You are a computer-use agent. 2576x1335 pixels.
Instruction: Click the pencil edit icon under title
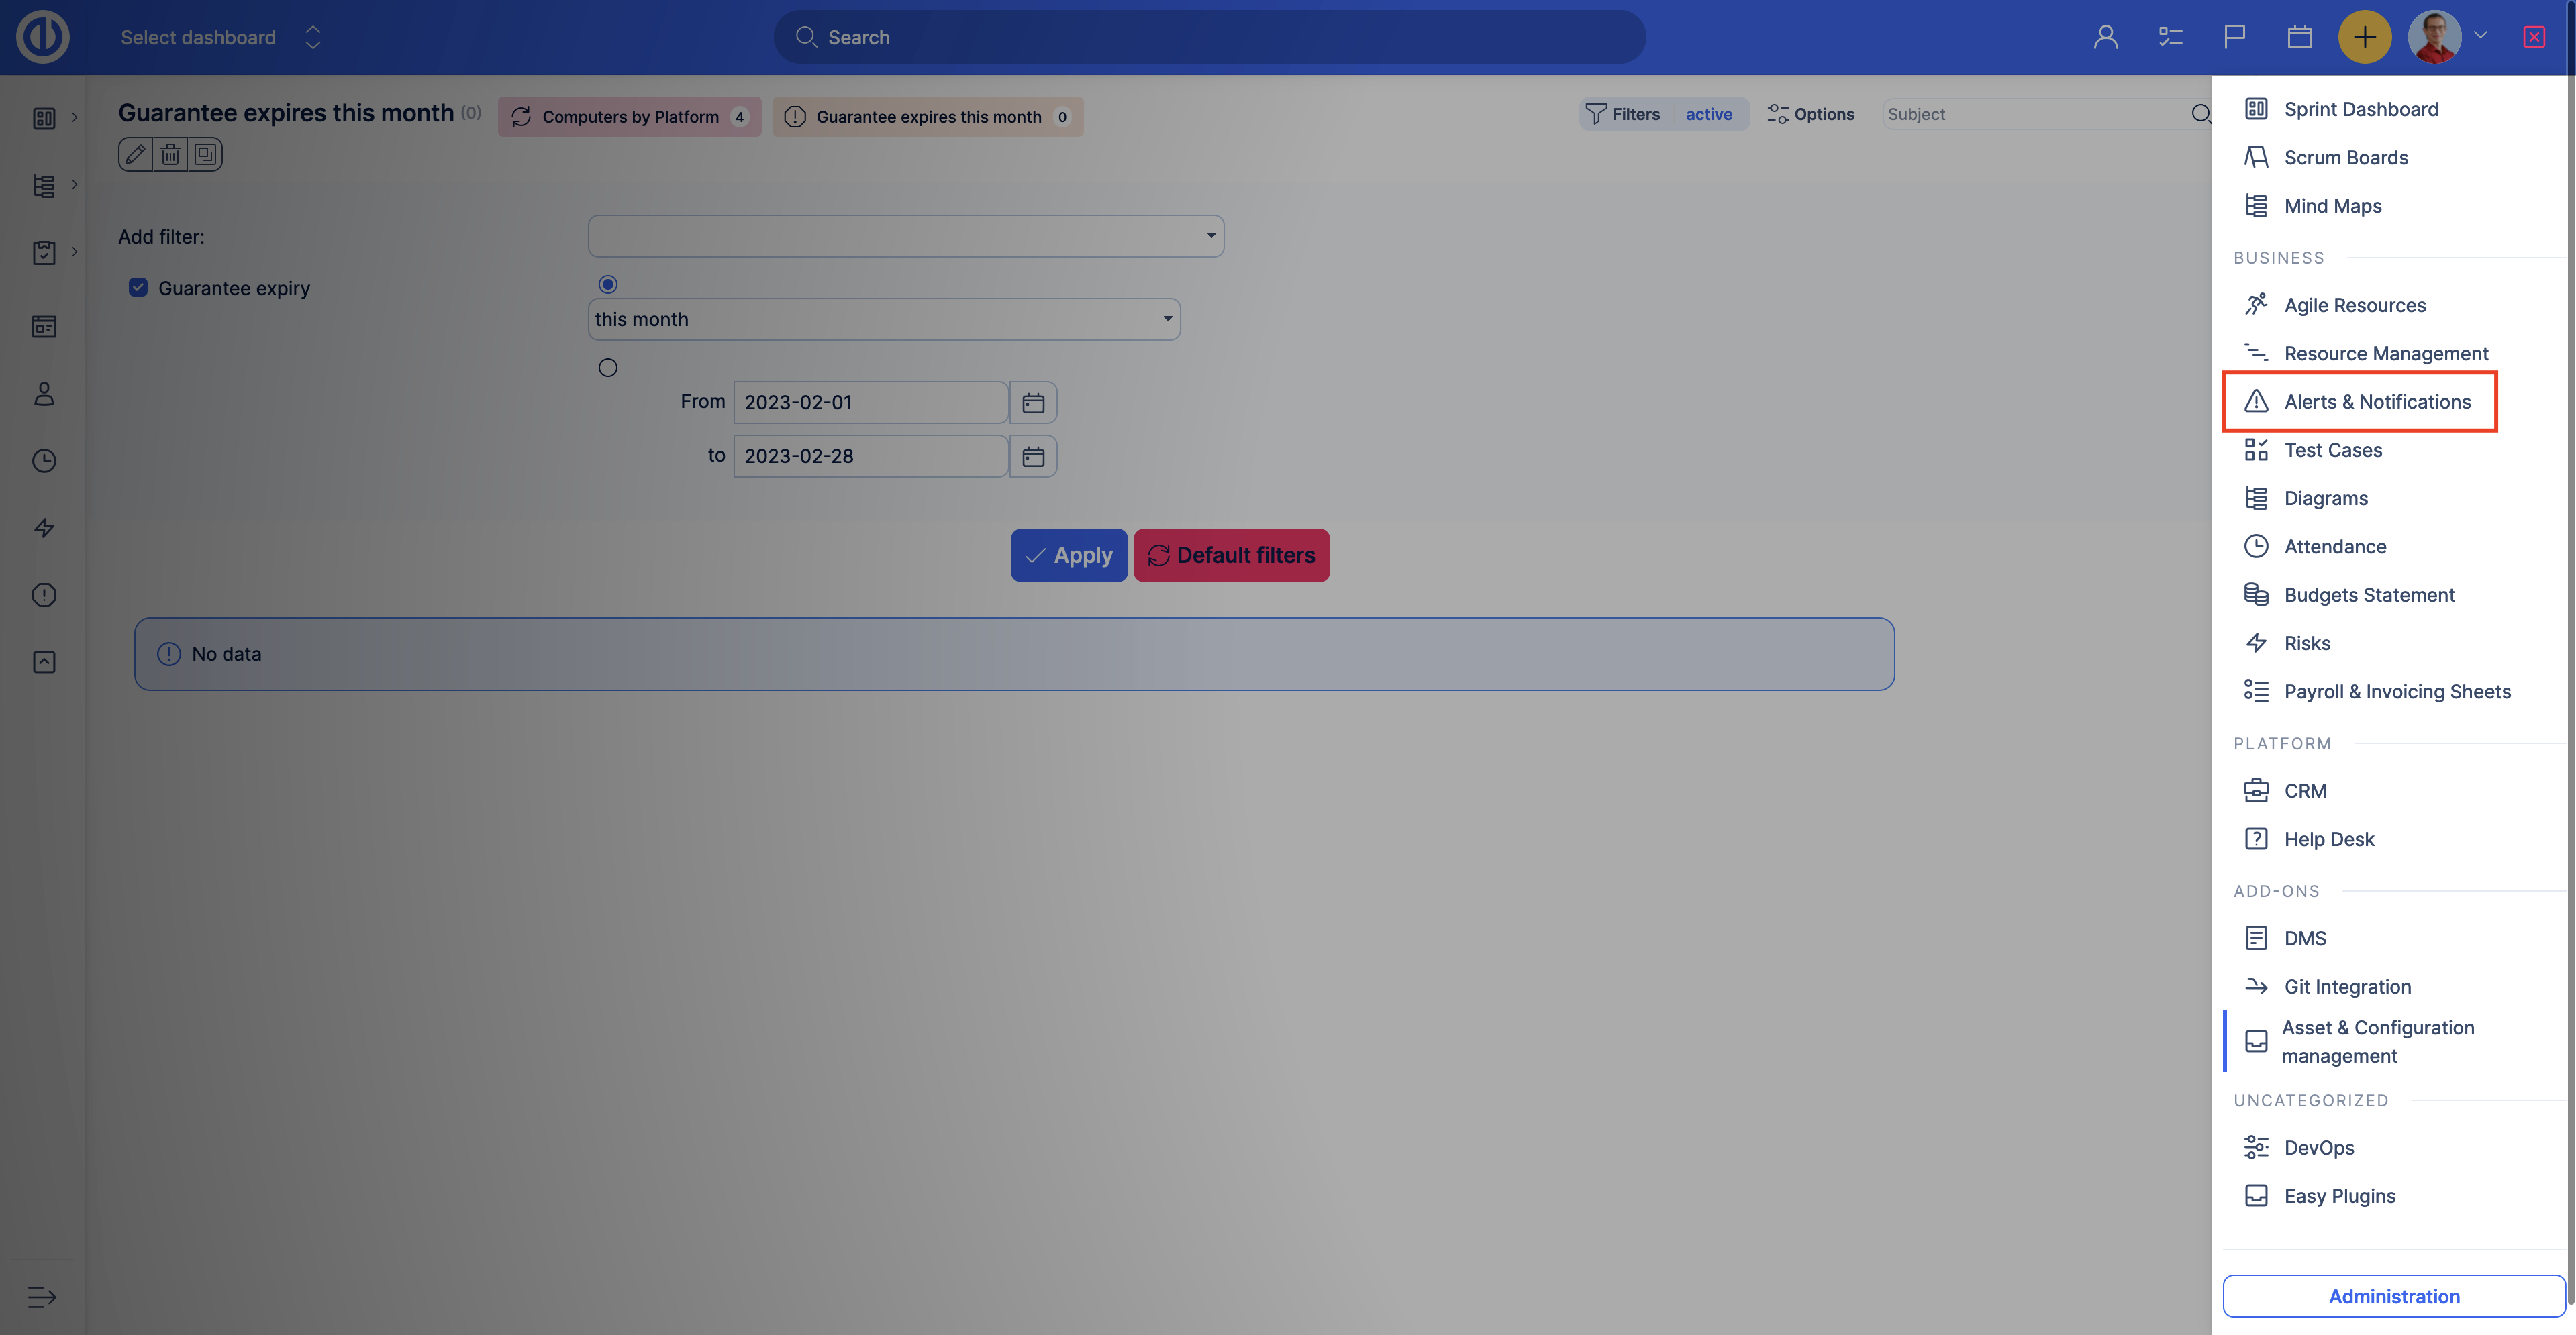click(135, 155)
